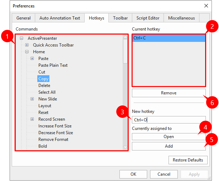Switch to the Script Editor tab
219x181 pixels.
coord(148,18)
